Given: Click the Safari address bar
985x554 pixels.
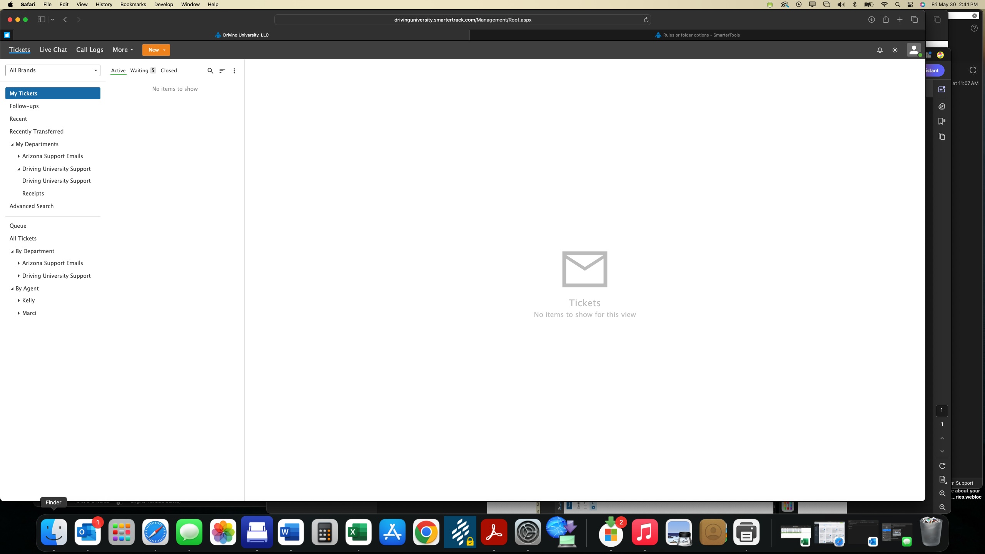Looking at the screenshot, I should click(462, 20).
